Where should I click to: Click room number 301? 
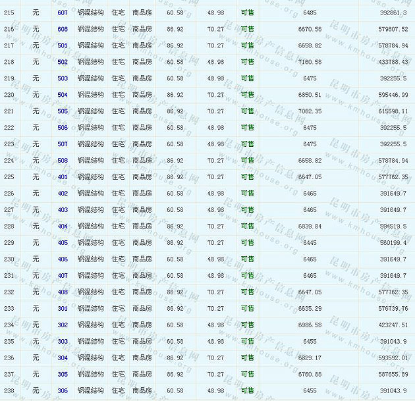click(x=63, y=309)
